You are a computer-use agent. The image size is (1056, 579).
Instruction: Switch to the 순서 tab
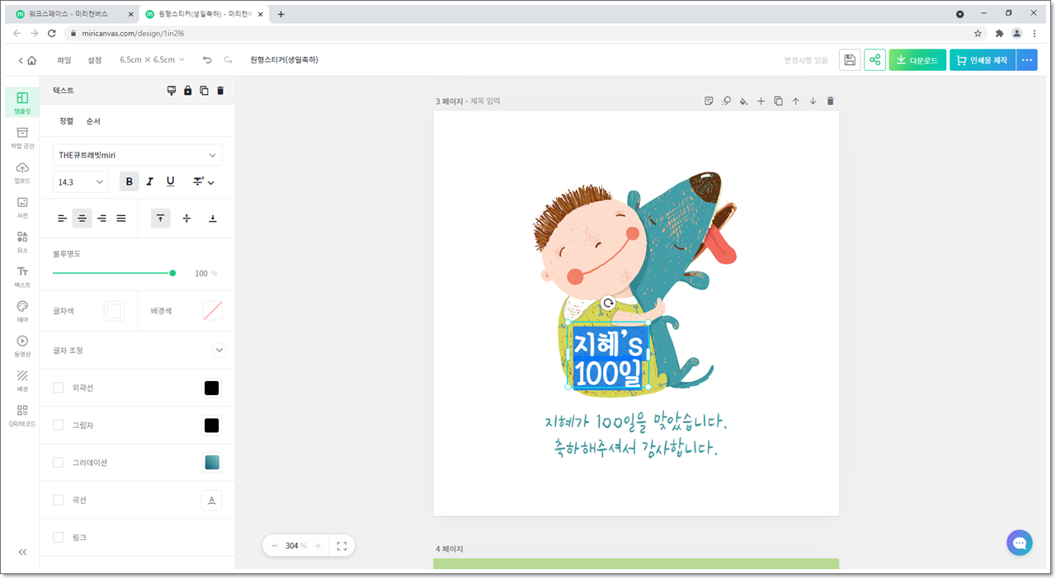coord(93,121)
